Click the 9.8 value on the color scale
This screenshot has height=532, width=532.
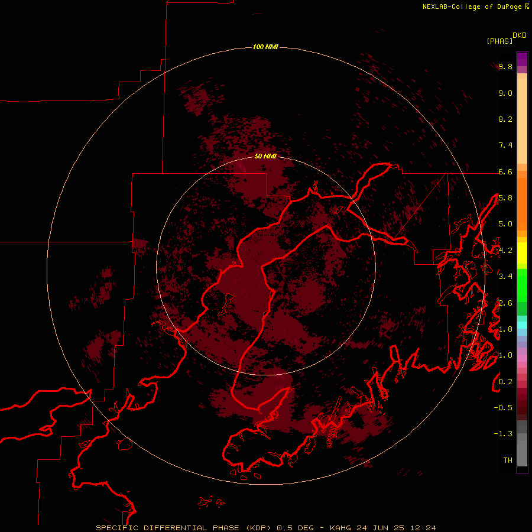505,66
